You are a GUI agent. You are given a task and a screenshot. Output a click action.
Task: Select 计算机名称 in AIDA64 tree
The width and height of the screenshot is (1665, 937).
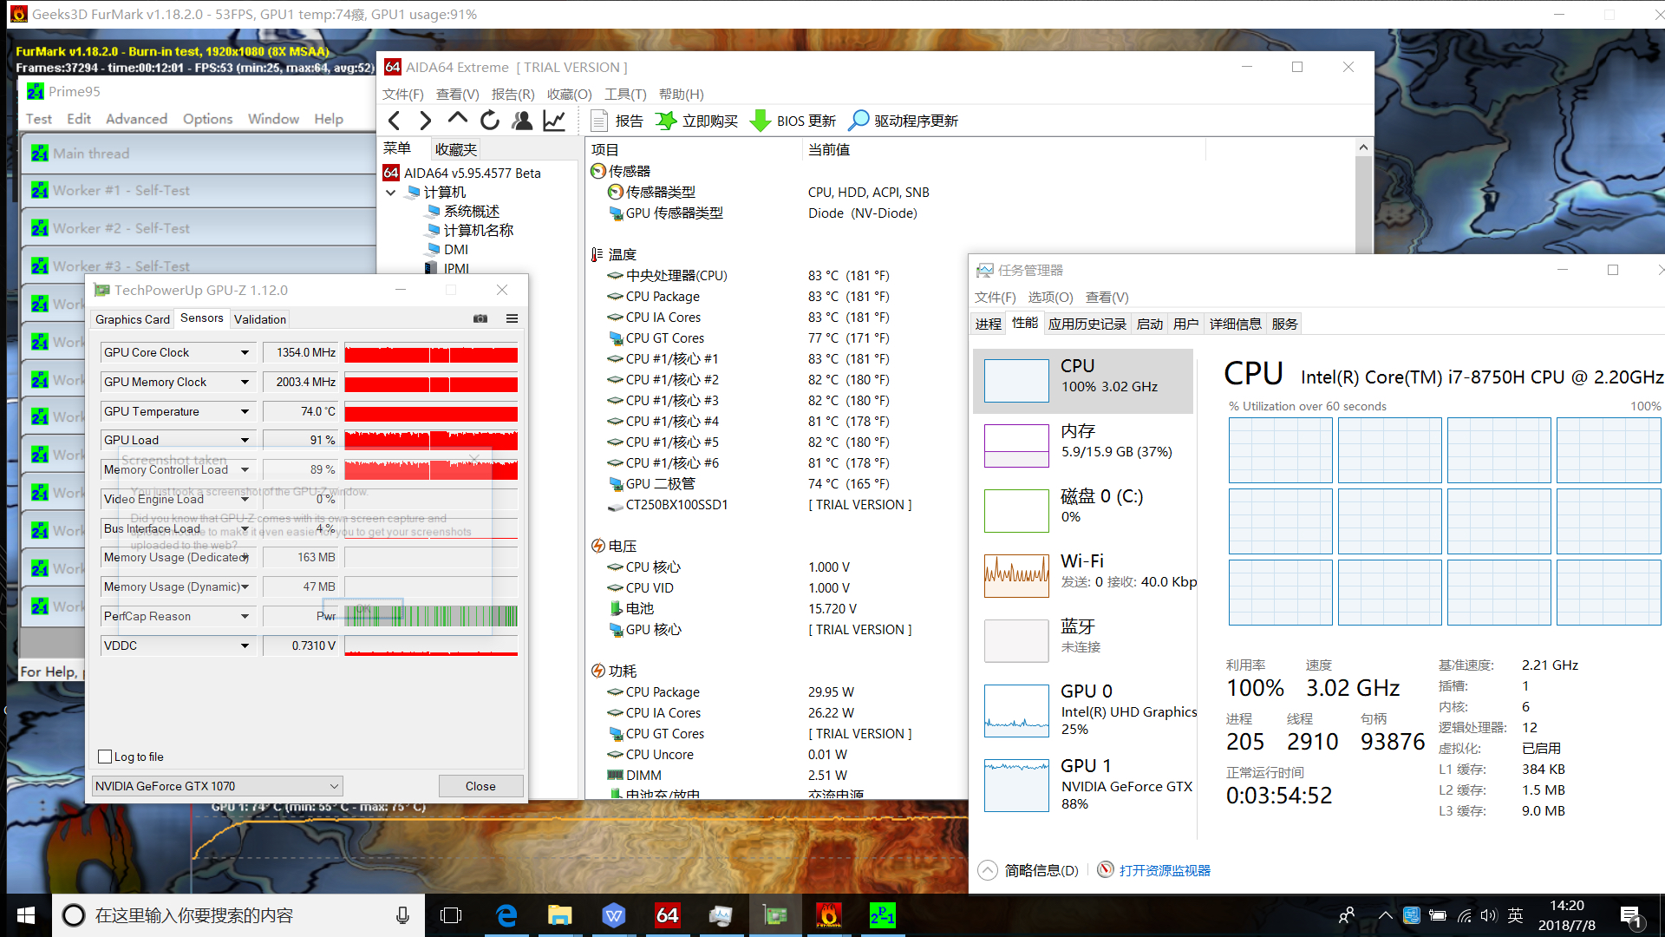pyautogui.click(x=478, y=230)
